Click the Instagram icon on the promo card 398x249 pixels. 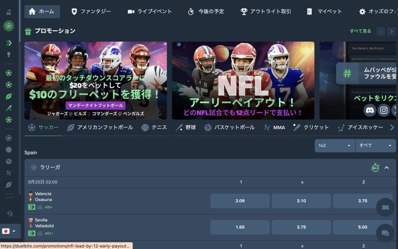click(x=384, y=110)
